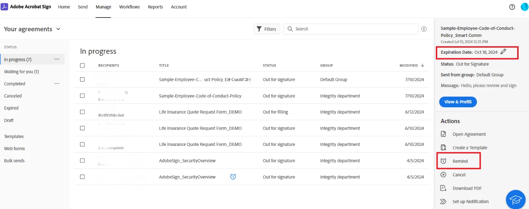Click the Create a Template icon

(443, 148)
